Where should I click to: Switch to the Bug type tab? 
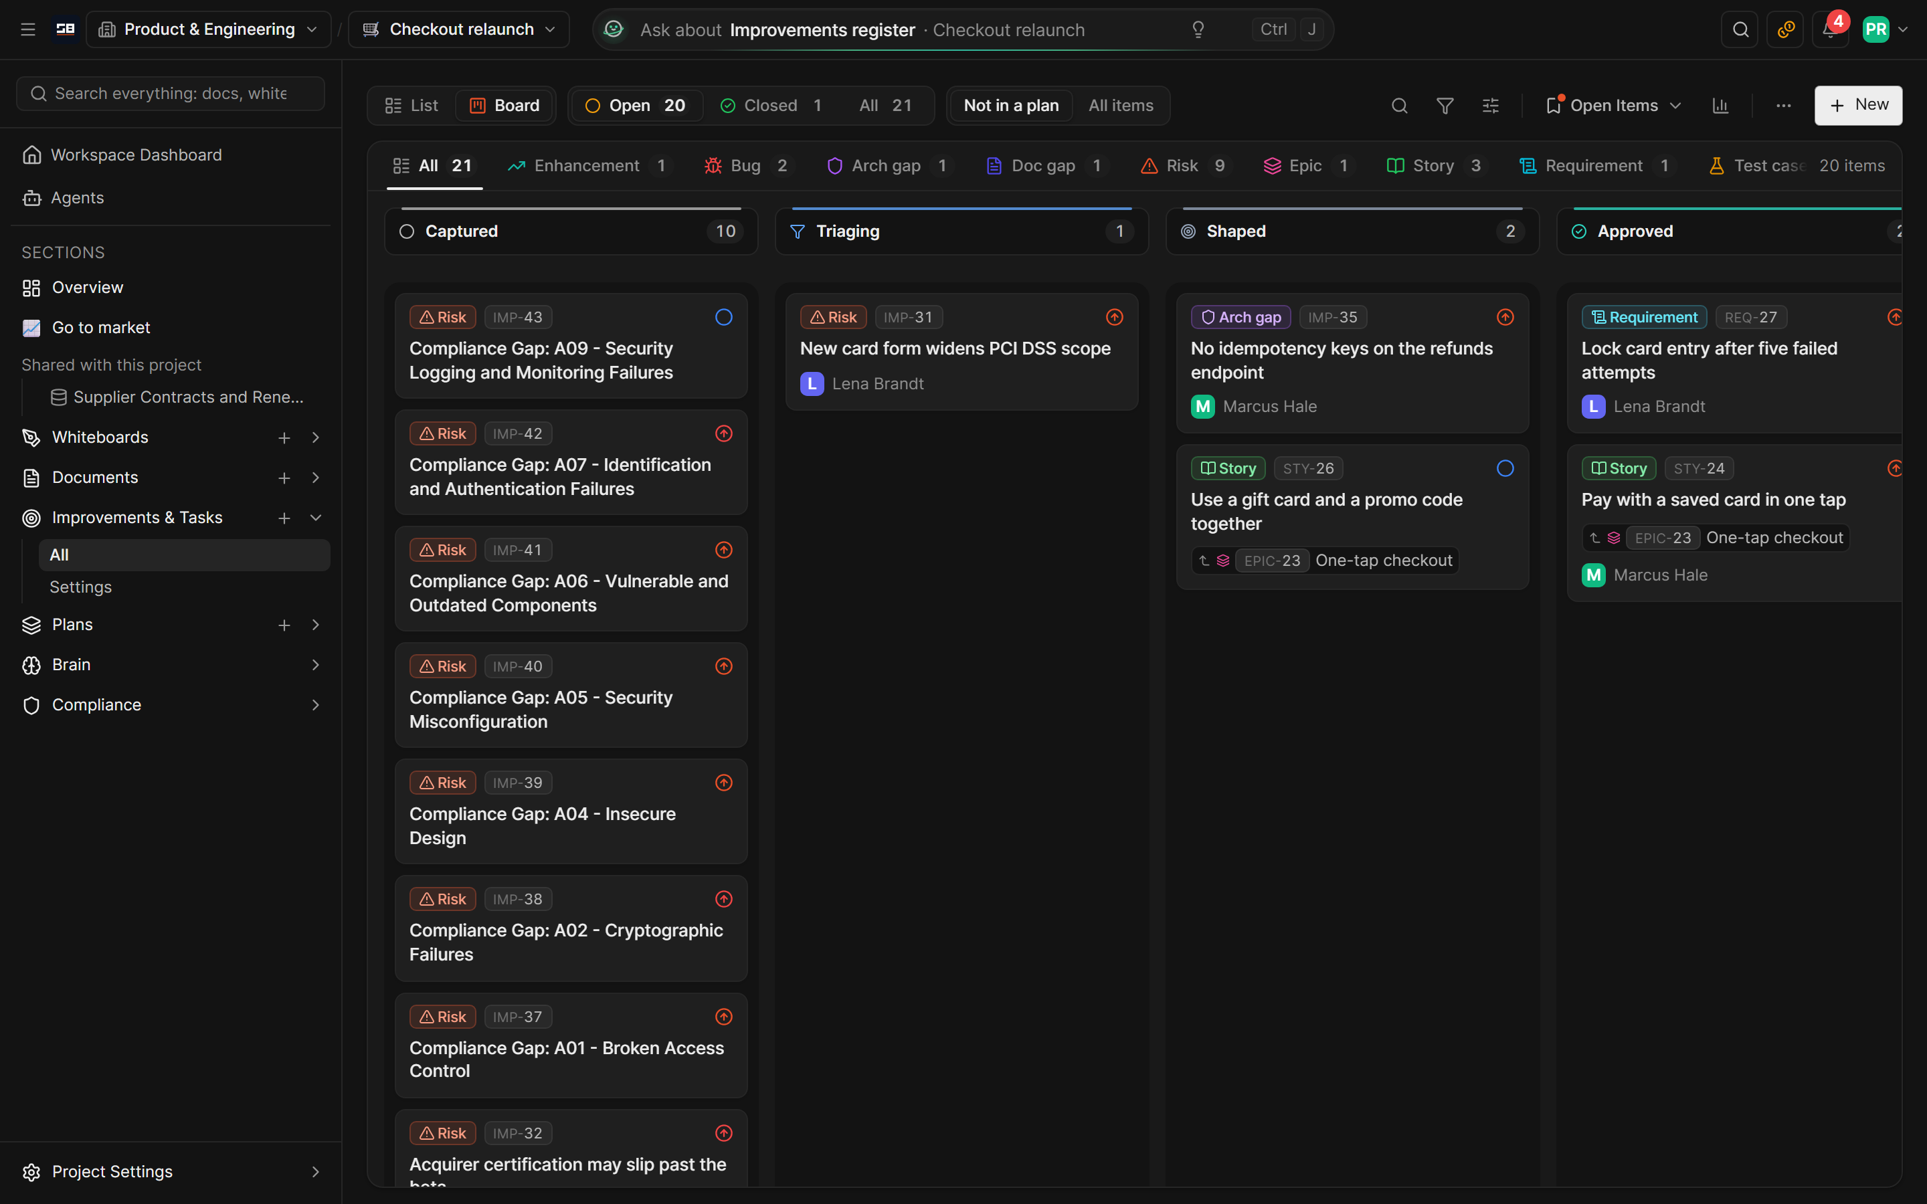(x=746, y=166)
